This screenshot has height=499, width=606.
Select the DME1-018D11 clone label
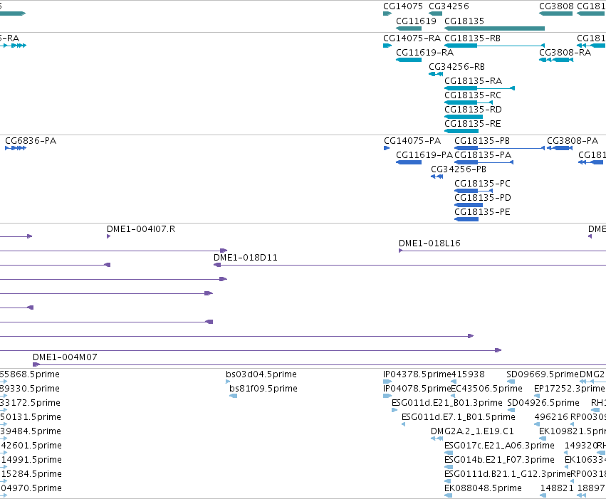(246, 258)
